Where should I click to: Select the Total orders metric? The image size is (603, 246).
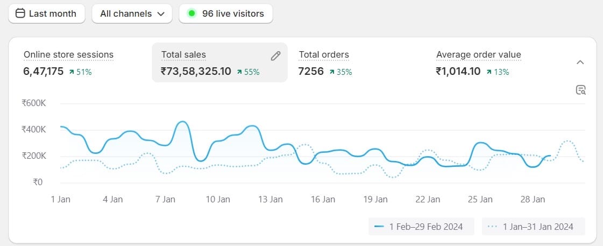324,55
